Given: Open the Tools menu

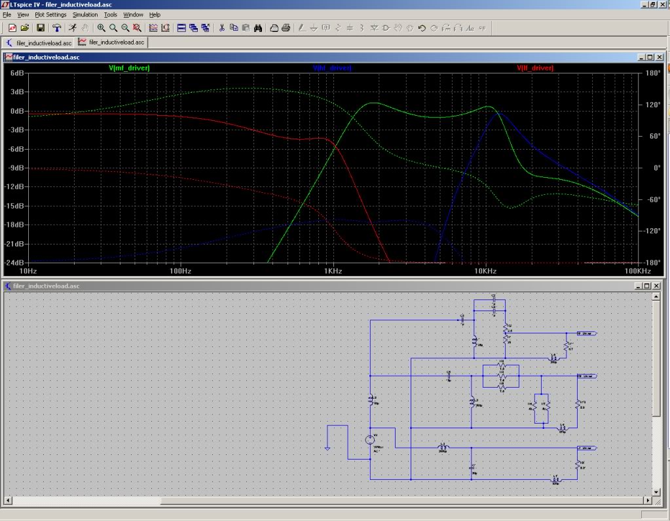Looking at the screenshot, I should [x=110, y=14].
